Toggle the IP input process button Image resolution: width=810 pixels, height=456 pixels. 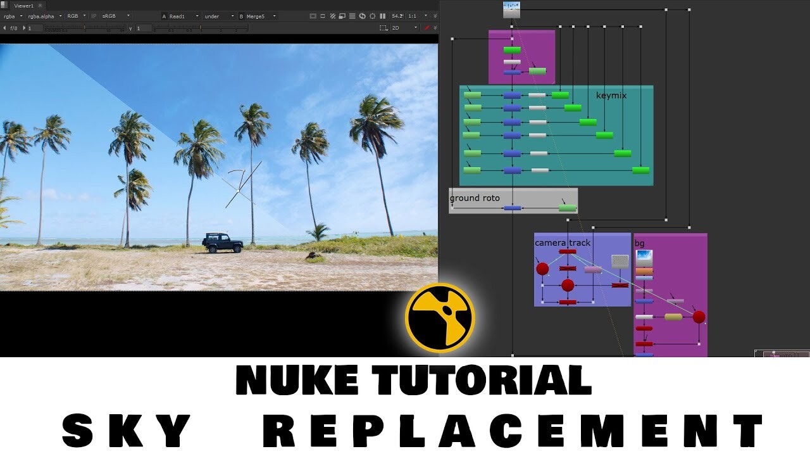pyautogui.click(x=94, y=16)
